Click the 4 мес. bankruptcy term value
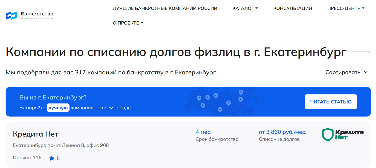 pyautogui.click(x=203, y=132)
